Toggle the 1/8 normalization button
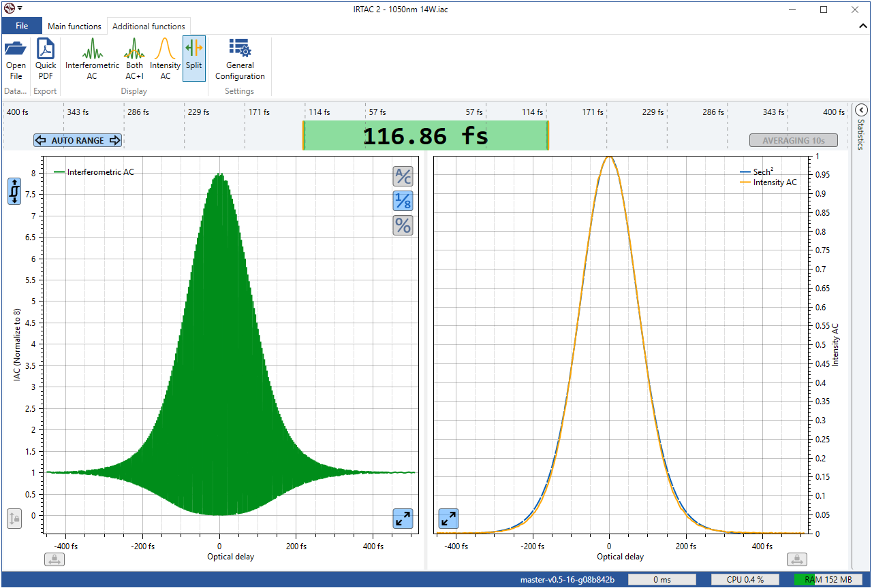Screen dimensions: 872x588 point(403,201)
